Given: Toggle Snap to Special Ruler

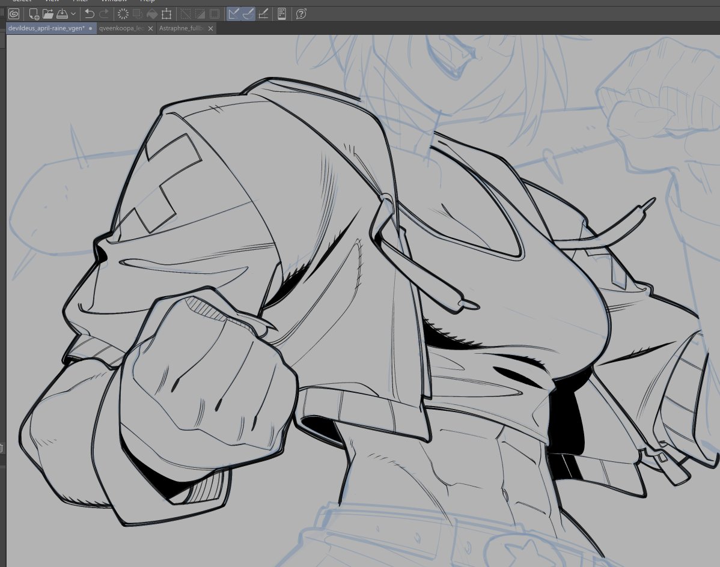Looking at the screenshot, I should point(248,14).
